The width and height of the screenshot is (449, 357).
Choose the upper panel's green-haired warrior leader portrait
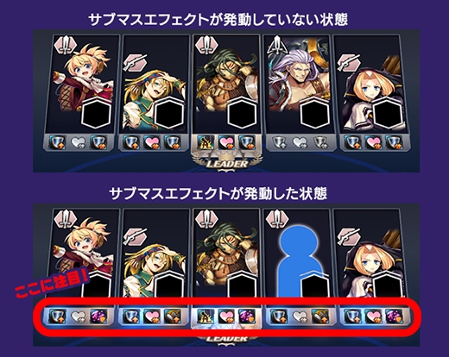coord(226,84)
